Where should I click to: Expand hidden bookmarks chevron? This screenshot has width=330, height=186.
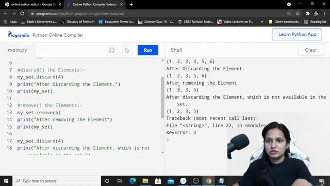[x=262, y=22]
